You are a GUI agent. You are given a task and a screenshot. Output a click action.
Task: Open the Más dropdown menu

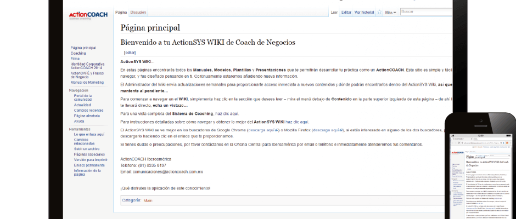[390, 12]
